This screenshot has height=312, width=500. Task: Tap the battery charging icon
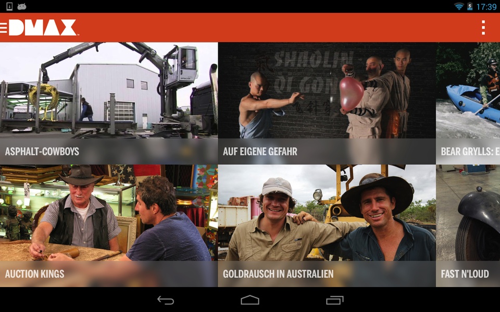coord(470,6)
